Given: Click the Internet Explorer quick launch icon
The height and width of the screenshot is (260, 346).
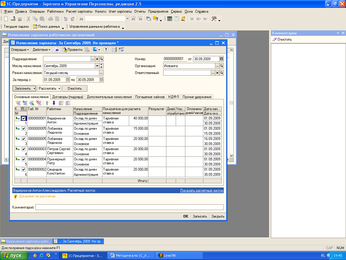Looking at the screenshot, I should [41, 255].
